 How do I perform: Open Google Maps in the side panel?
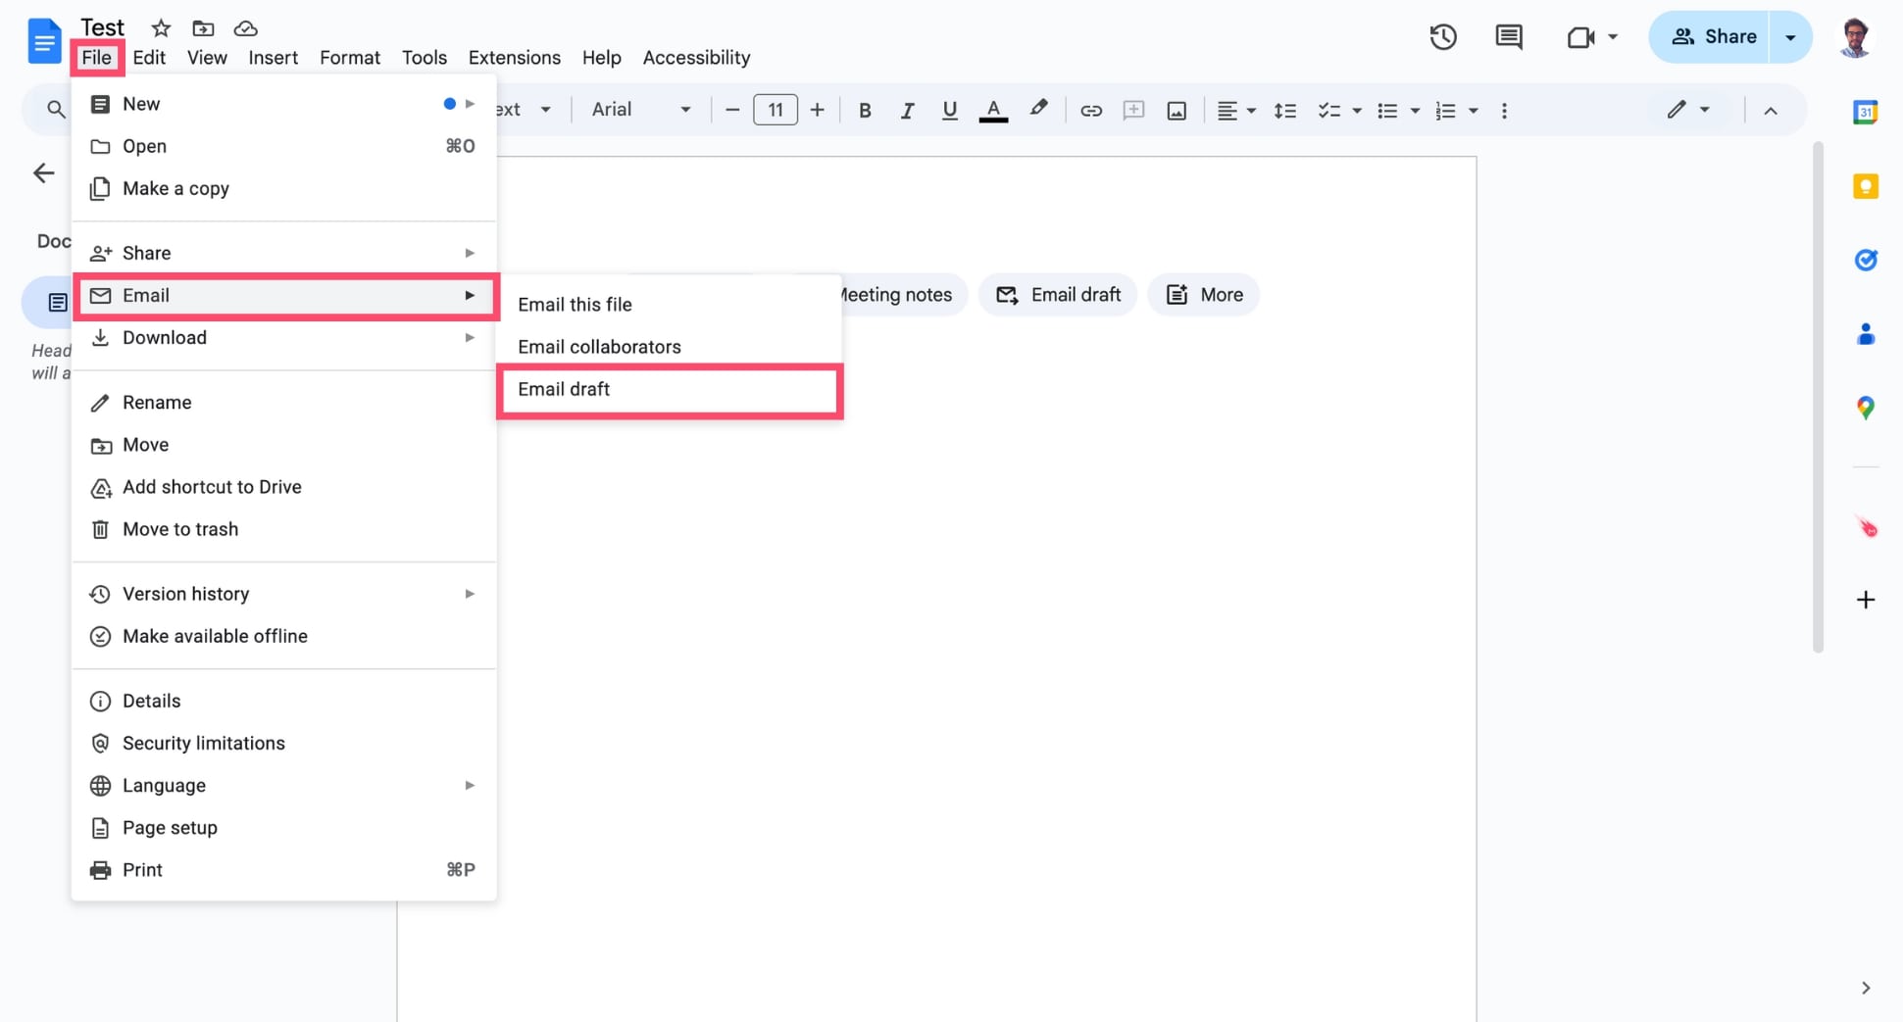[x=1866, y=408]
